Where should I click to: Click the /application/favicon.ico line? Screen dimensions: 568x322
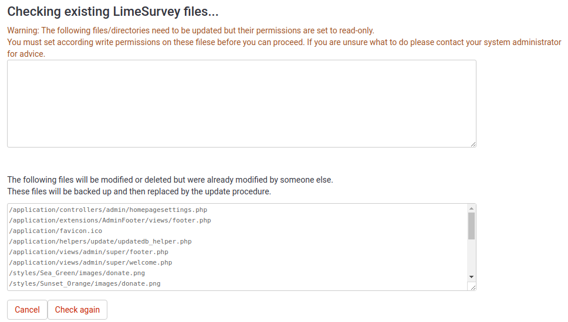[56, 231]
